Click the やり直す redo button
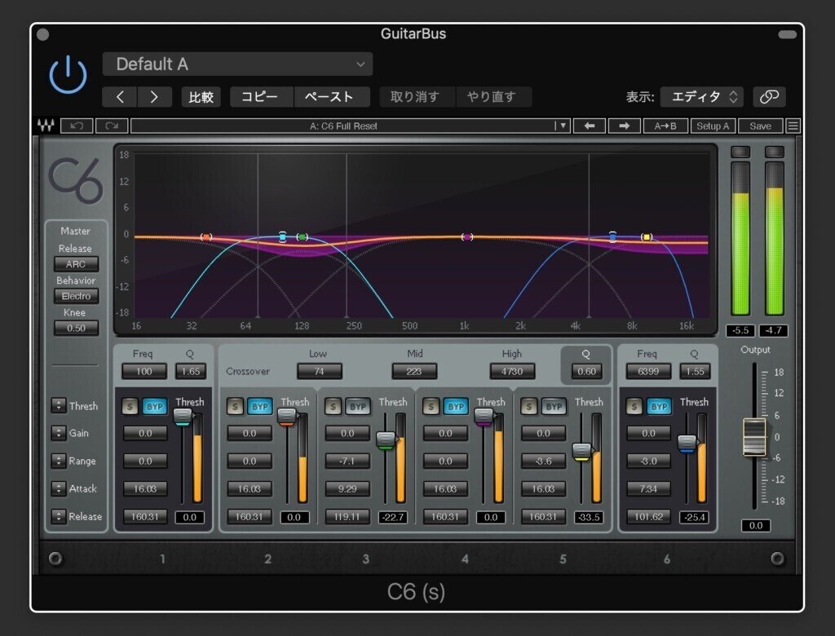 pyautogui.click(x=493, y=97)
